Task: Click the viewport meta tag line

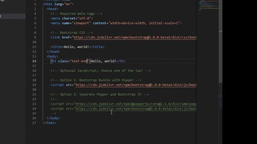Action: coord(116,23)
